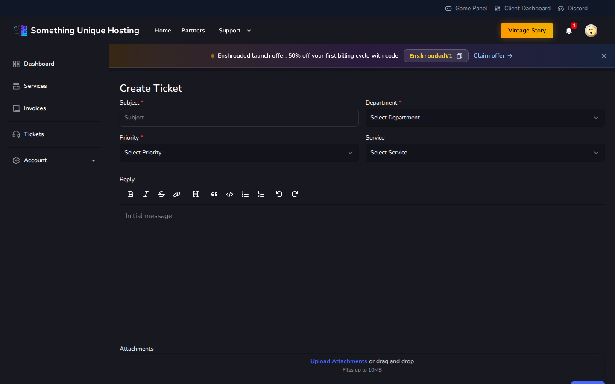The height and width of the screenshot is (384, 615).
Task: Open the user avatar menu
Action: pyautogui.click(x=591, y=31)
